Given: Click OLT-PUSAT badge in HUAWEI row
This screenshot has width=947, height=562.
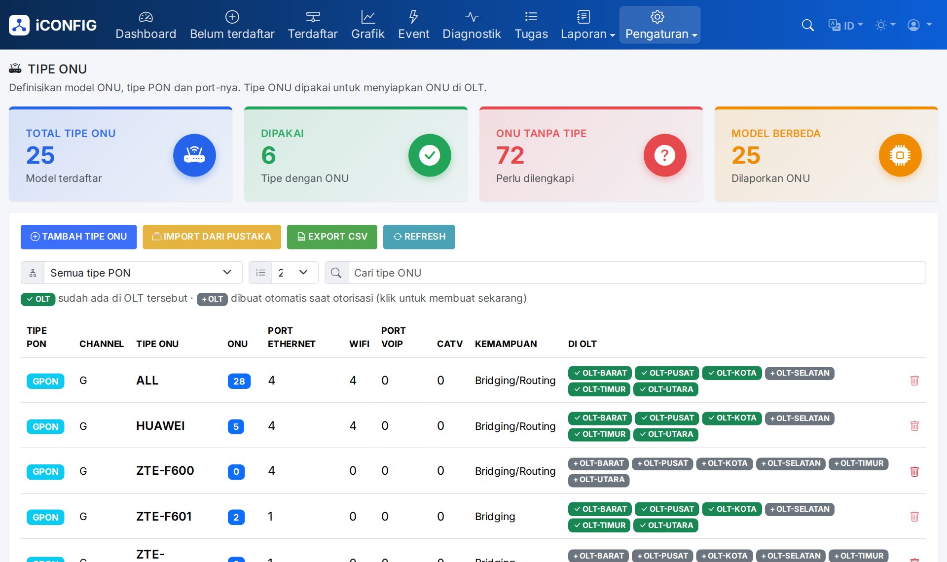Looking at the screenshot, I should point(667,418).
